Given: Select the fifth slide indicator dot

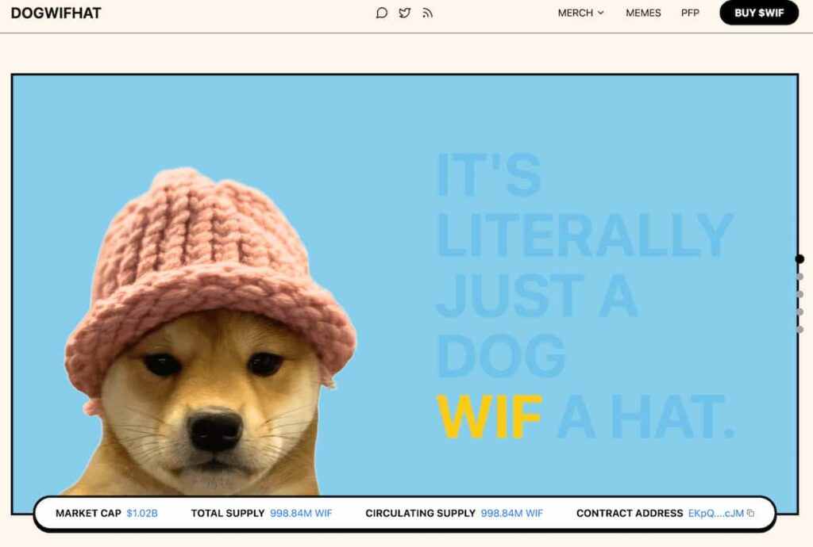Looking at the screenshot, I should 800,330.
